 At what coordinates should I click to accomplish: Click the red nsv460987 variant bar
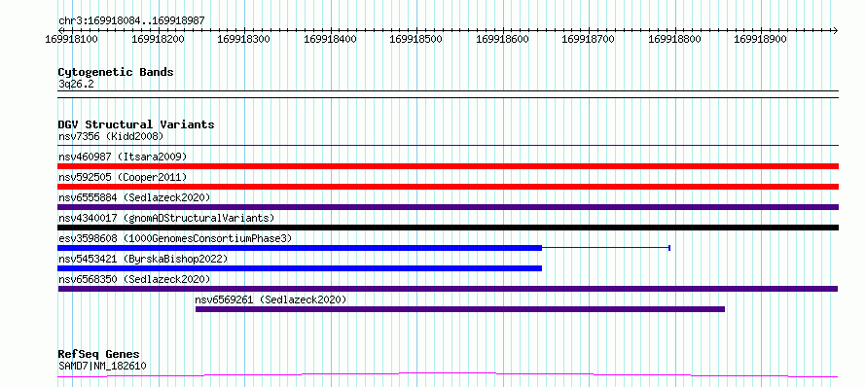pos(448,166)
